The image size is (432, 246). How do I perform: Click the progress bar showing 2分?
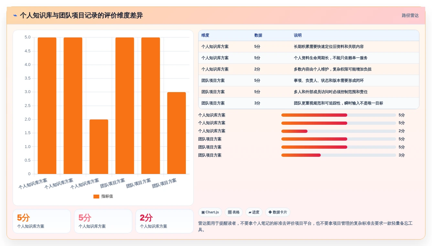[x=339, y=131]
